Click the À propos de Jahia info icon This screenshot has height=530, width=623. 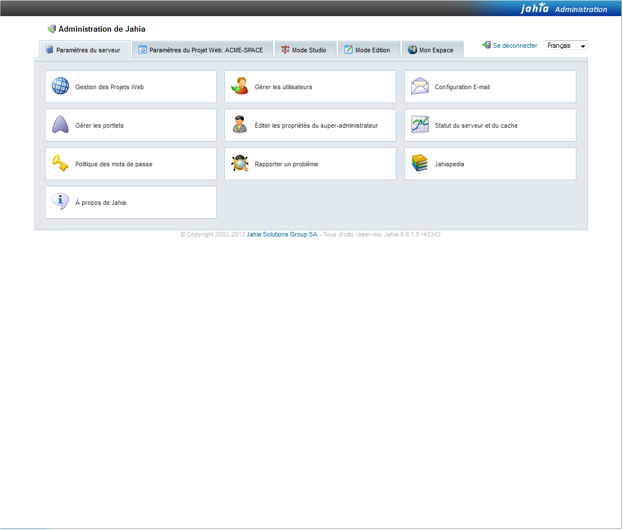60,201
